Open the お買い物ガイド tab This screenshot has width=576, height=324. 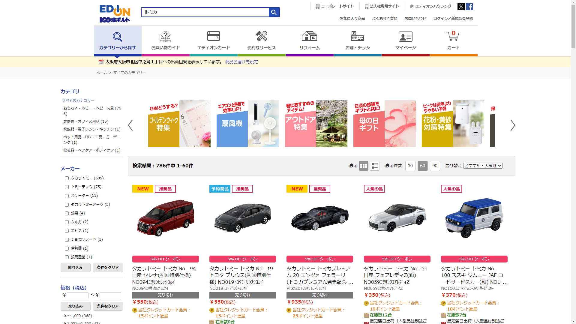(x=165, y=41)
